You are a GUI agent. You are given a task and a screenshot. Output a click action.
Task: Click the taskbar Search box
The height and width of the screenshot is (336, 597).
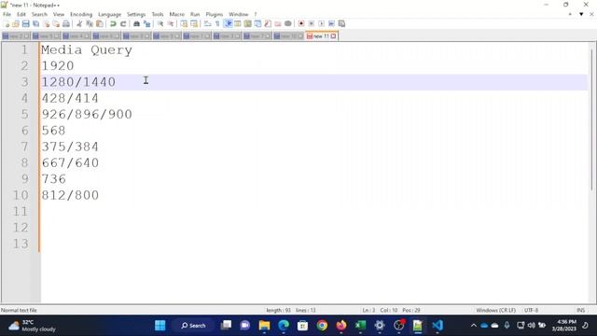pyautogui.click(x=193, y=326)
